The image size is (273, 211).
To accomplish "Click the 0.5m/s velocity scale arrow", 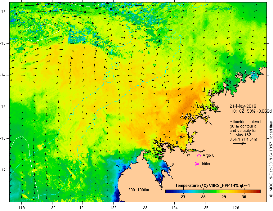I will coord(239,143).
